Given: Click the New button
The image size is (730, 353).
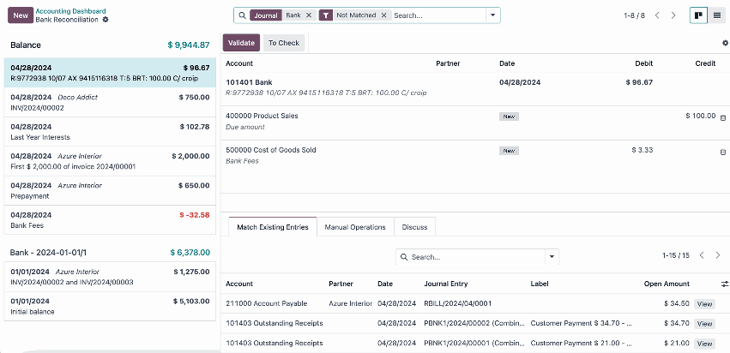Looking at the screenshot, I should 21,15.
